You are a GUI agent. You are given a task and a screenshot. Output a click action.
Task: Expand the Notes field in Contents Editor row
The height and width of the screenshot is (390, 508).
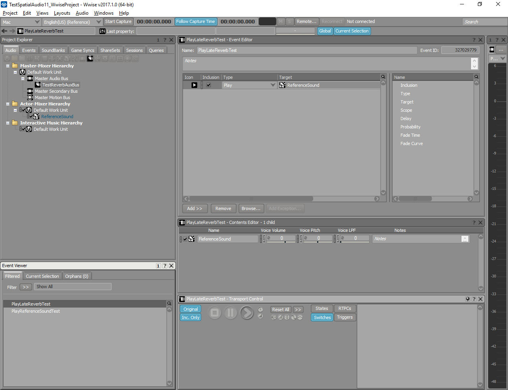(x=465, y=239)
